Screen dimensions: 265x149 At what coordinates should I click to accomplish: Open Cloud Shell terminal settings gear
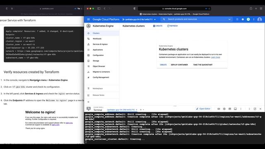[x=224, y=109]
